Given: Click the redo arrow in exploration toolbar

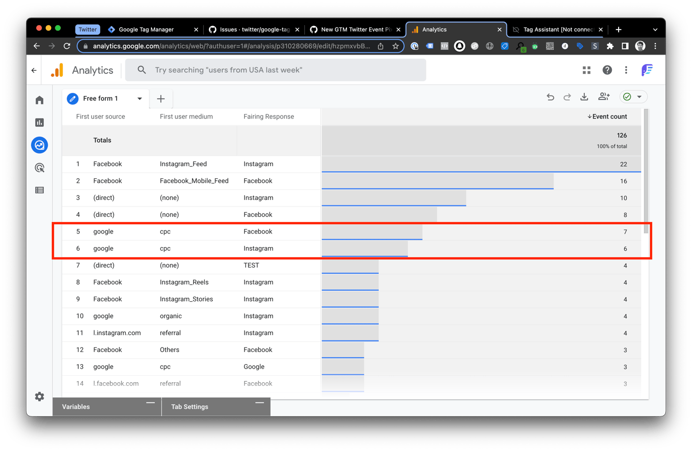Looking at the screenshot, I should pos(567,97).
